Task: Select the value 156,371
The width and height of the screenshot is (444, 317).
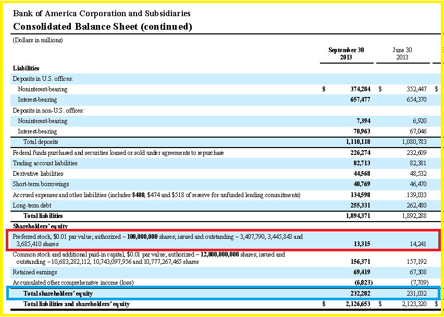Action: click(360, 262)
